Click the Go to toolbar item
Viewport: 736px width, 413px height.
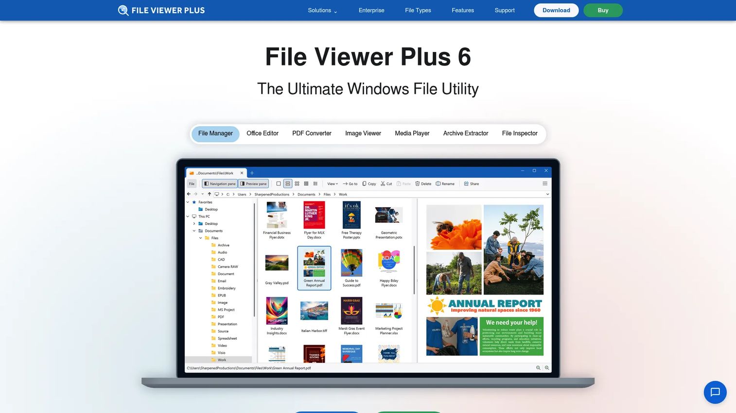(x=350, y=184)
